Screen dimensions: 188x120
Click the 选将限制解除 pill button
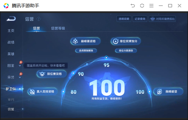tap(86, 51)
